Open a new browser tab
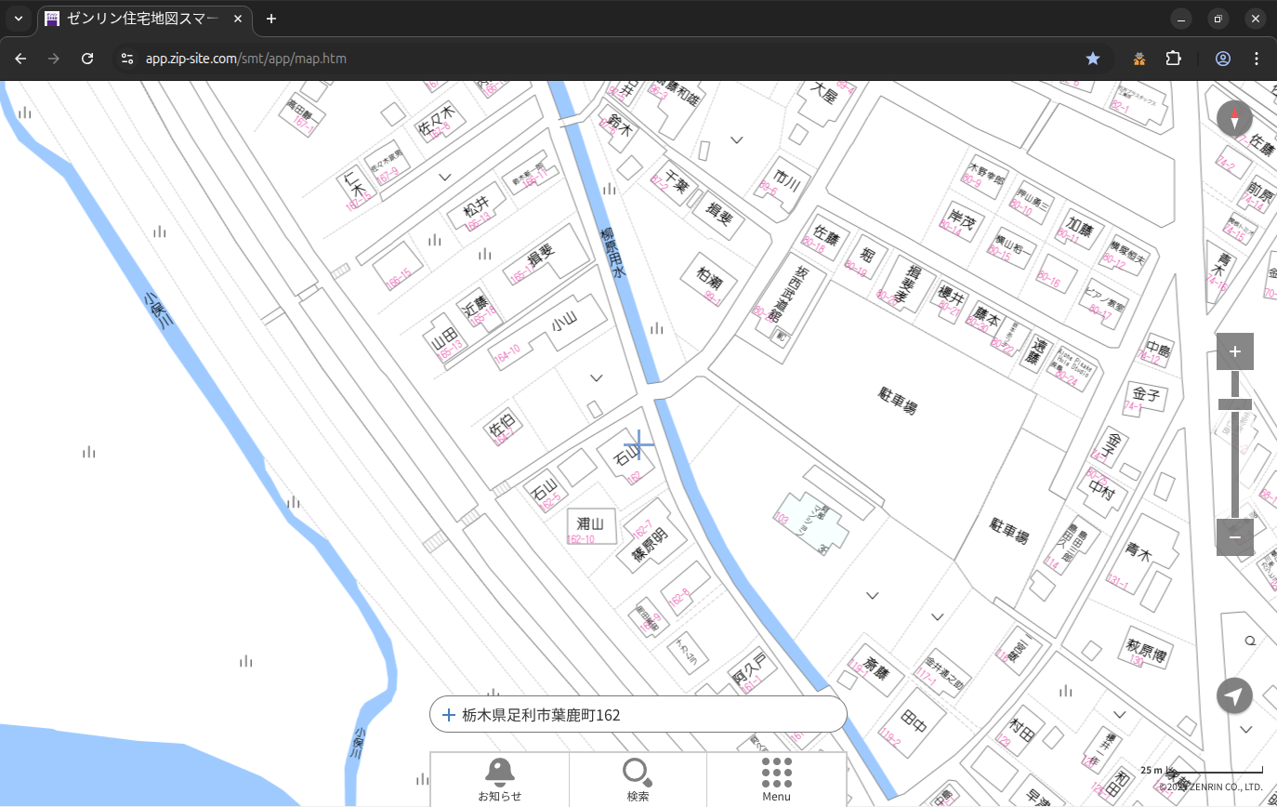 tap(271, 19)
